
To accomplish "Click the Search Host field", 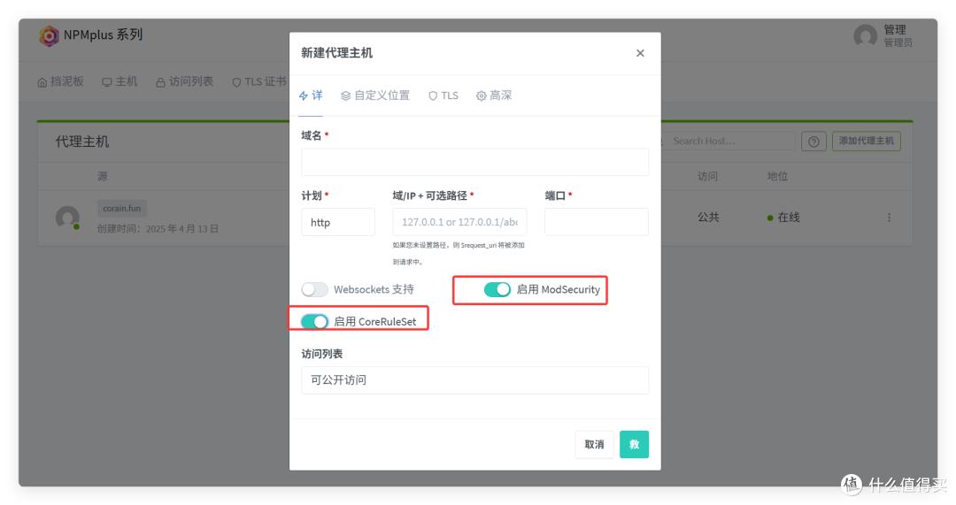I will coord(728,142).
